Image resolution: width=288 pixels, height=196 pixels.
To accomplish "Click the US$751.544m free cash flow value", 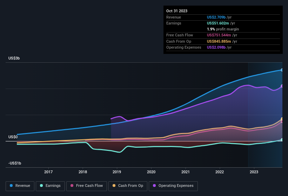I will (x=219, y=35).
